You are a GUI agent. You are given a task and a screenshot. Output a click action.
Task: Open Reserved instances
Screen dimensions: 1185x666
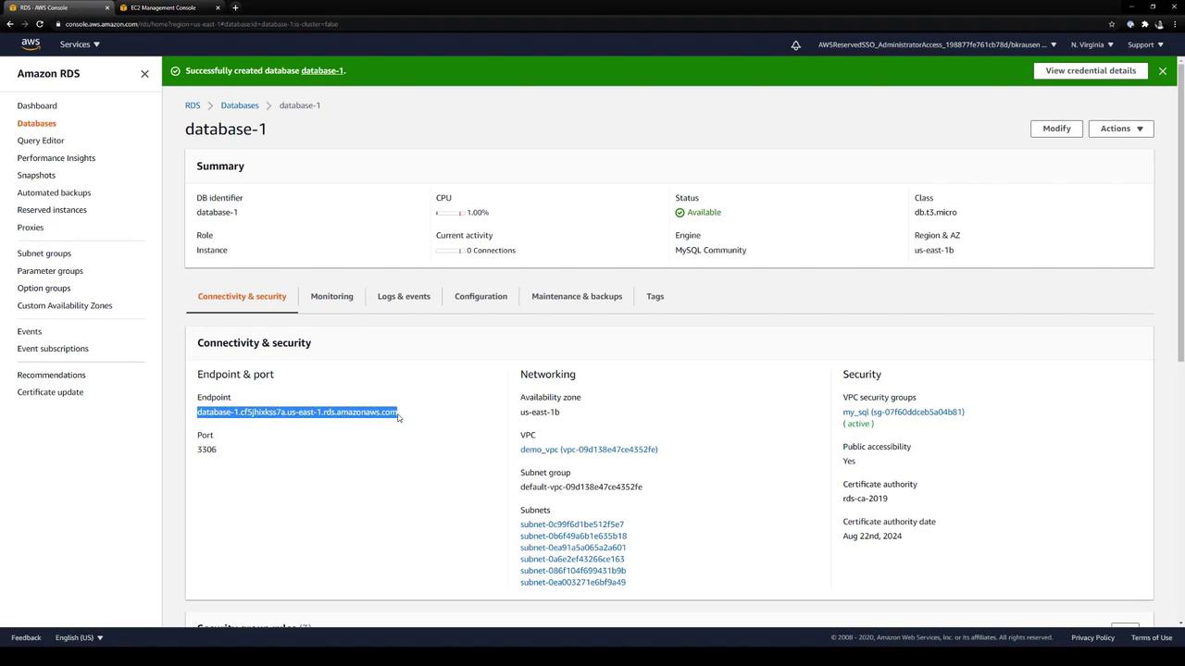pos(52,210)
